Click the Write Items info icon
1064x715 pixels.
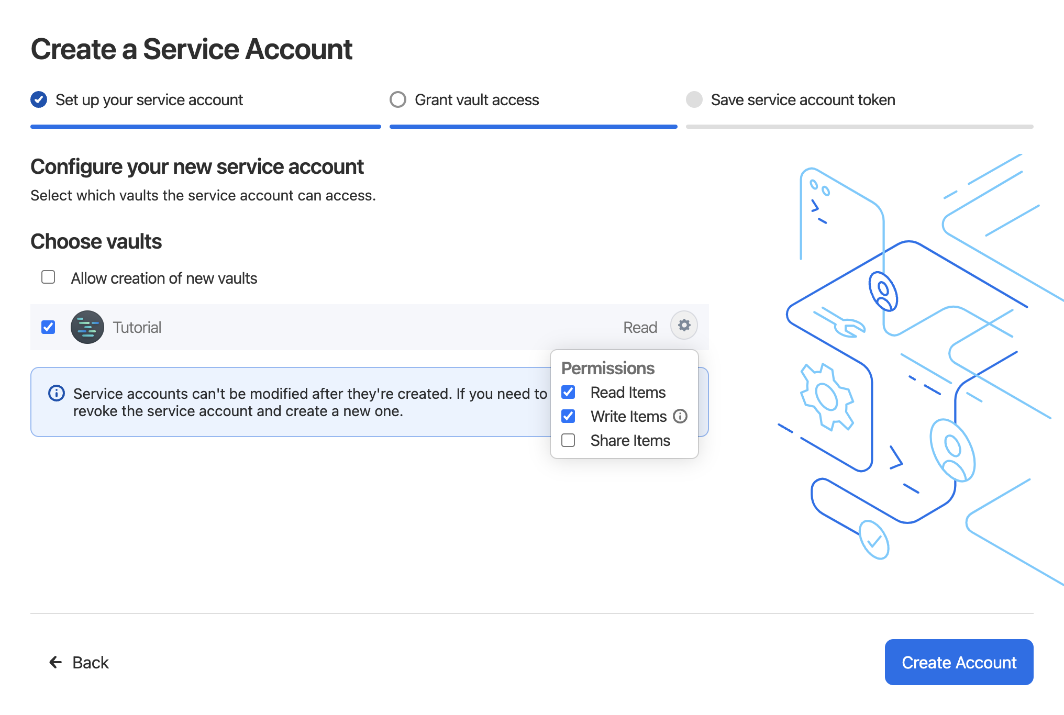[680, 416]
